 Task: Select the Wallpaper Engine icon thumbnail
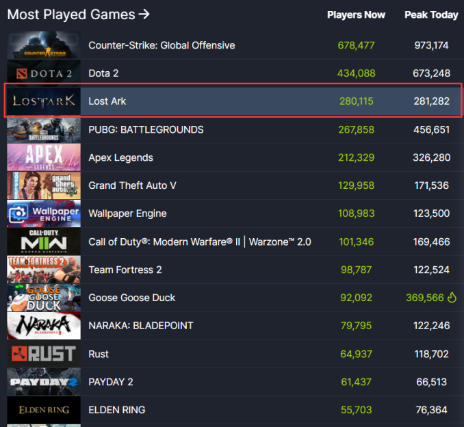pos(44,213)
